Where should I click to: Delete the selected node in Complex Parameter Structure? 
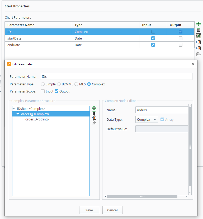pyautogui.click(x=94, y=113)
